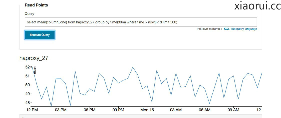
Task: Click the 50 y-axis tick label
Action: pyautogui.click(x=27, y=85)
